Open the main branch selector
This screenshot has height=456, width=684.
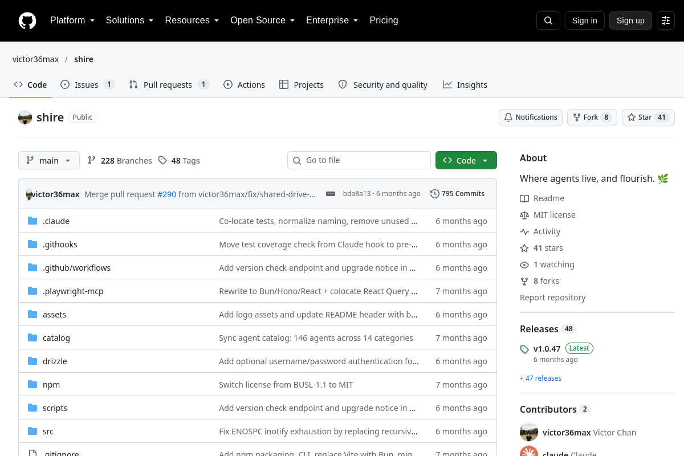tap(49, 160)
